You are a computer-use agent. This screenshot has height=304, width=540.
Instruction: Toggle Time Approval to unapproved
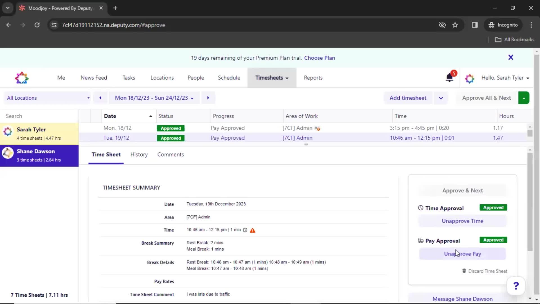(462, 220)
